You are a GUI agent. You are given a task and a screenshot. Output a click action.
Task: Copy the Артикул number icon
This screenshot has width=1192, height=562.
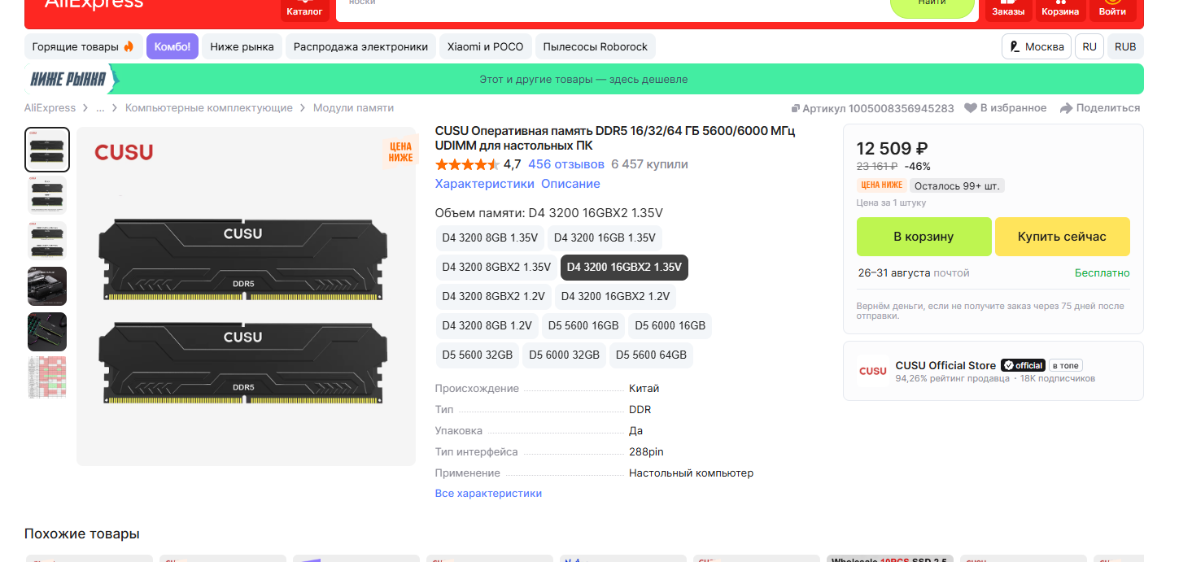point(795,108)
